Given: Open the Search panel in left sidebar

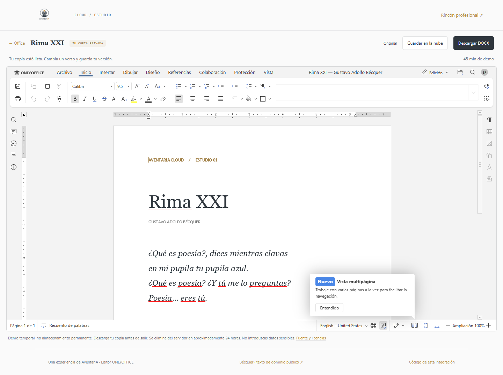Looking at the screenshot, I should tap(14, 120).
